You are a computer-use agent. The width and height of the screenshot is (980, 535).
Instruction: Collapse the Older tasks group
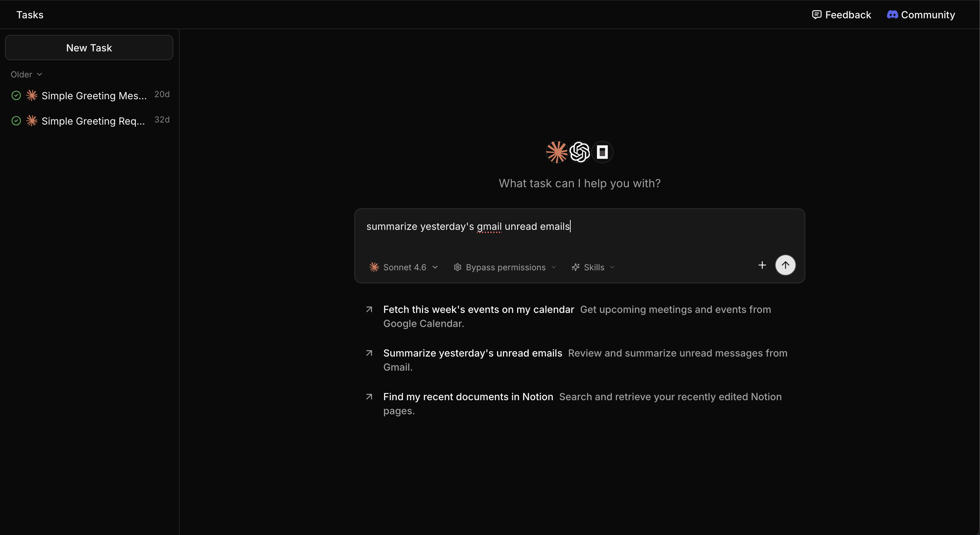coord(26,75)
